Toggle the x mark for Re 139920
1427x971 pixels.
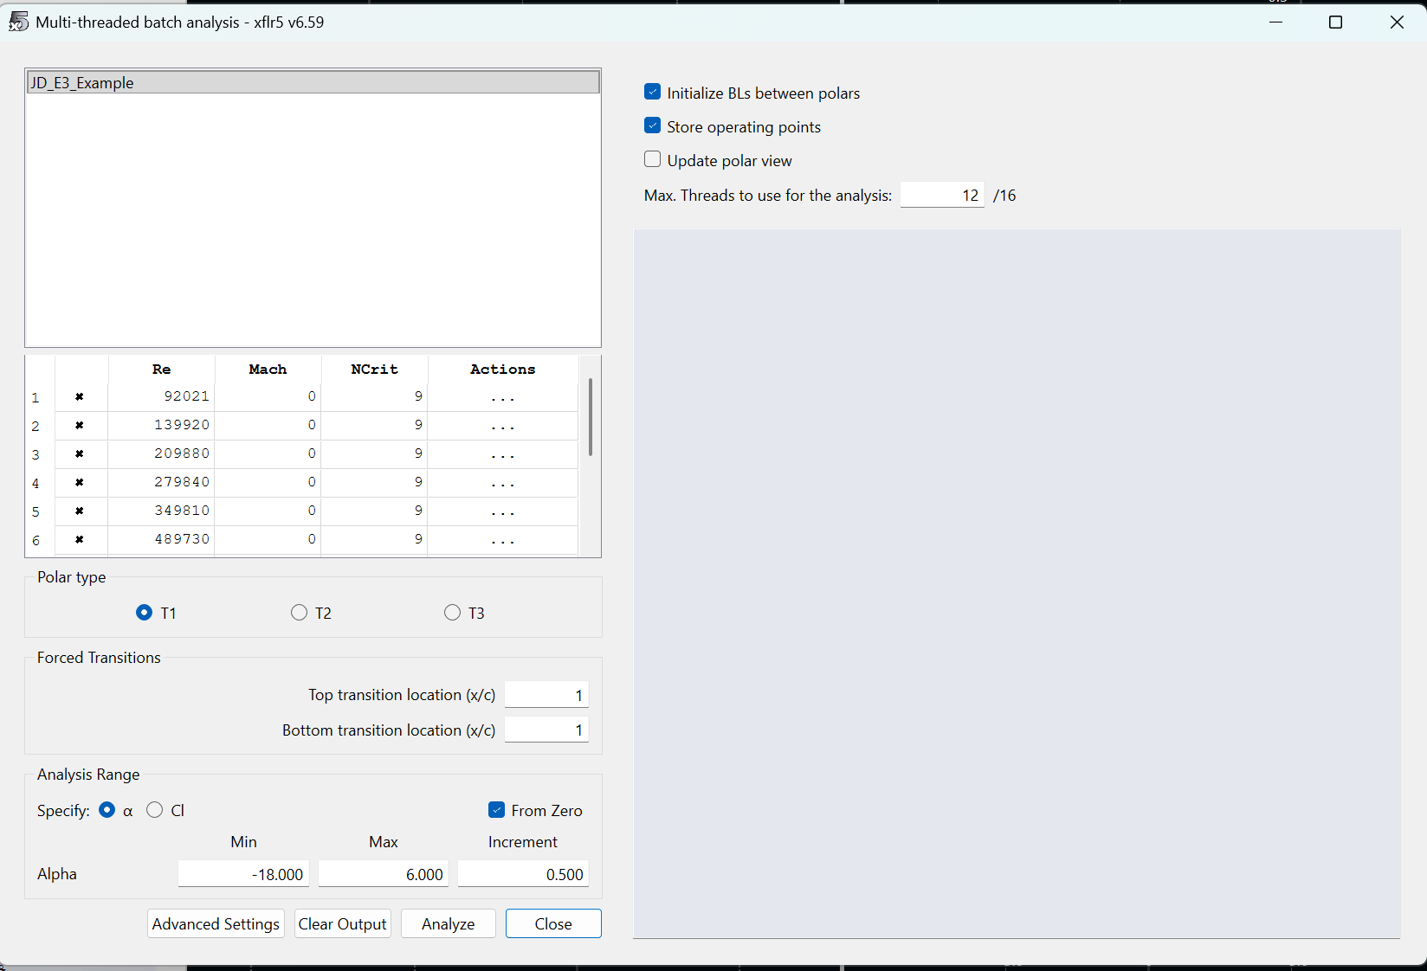(80, 425)
